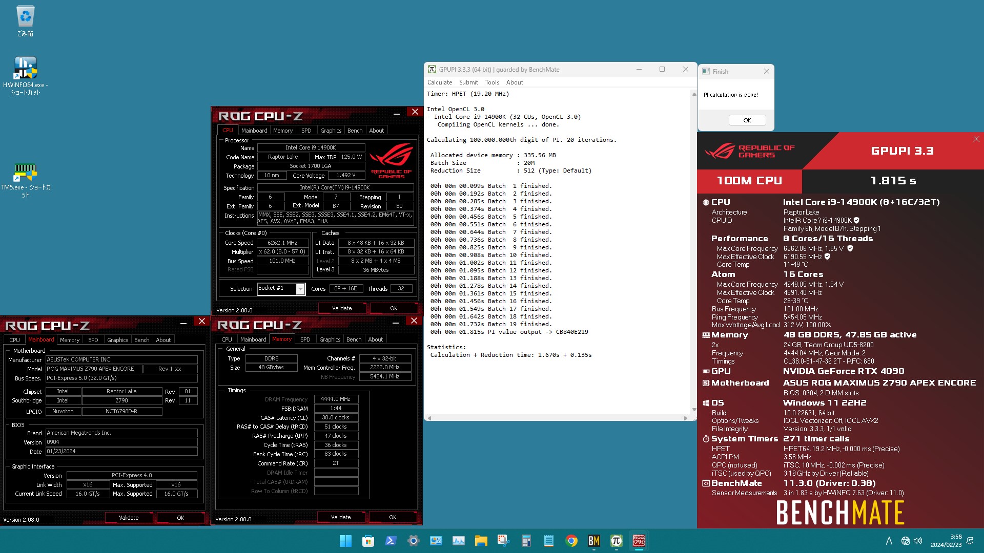Open the Tools menu in GPUPI

[x=492, y=82]
